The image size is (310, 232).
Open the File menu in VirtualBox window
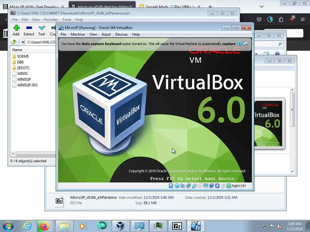click(63, 34)
